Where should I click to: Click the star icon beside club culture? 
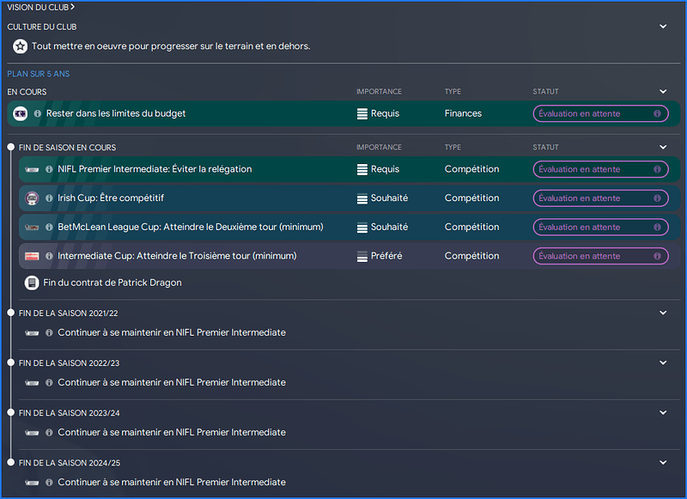point(20,46)
